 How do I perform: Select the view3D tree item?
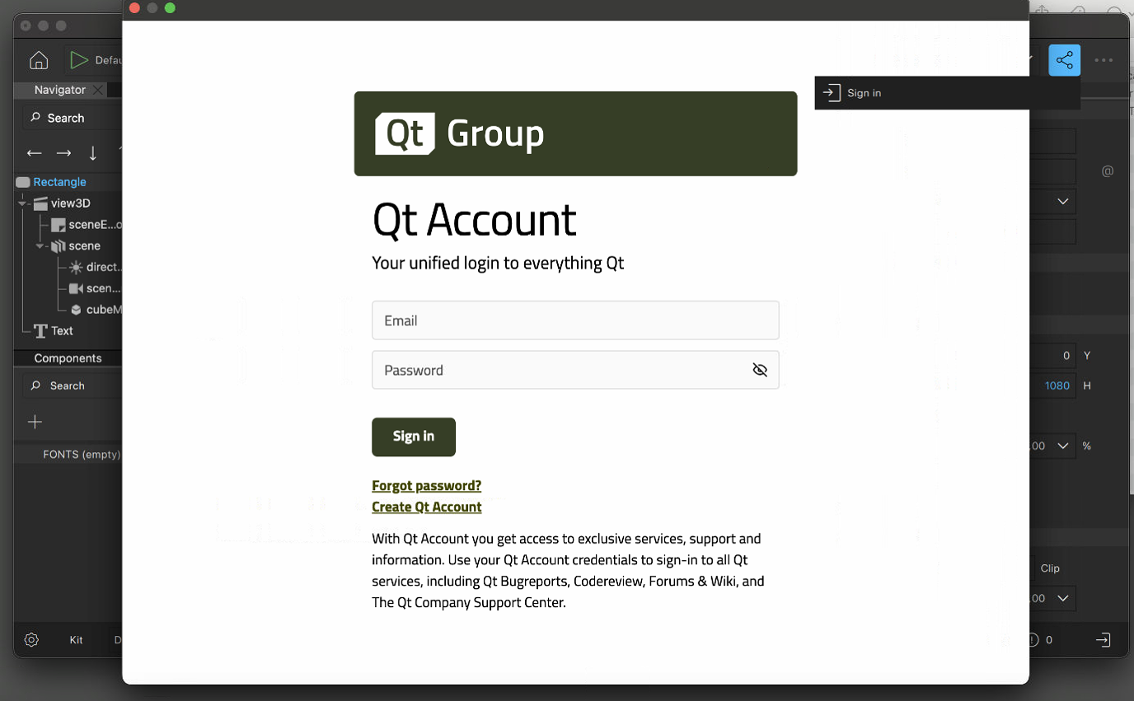coord(70,203)
